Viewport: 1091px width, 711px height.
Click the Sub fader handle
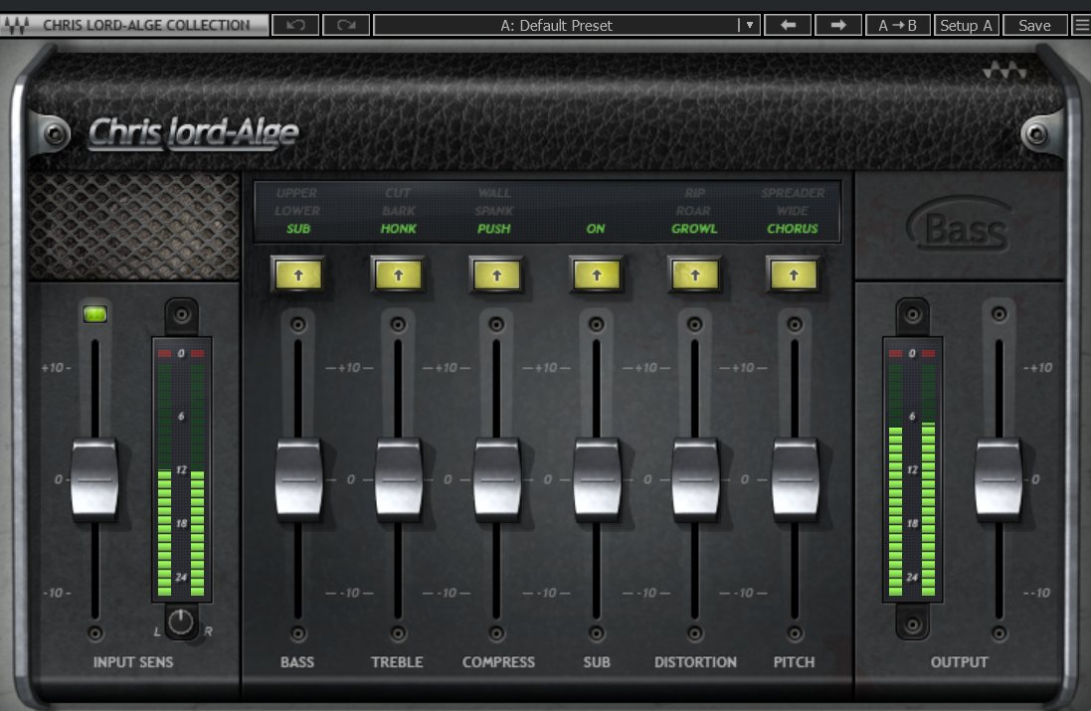click(x=597, y=478)
